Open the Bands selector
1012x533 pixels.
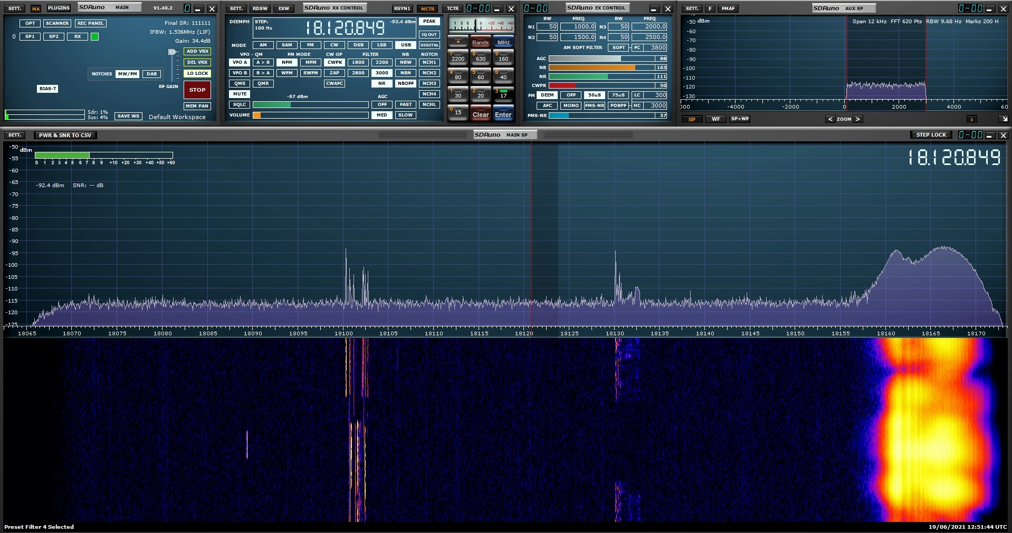480,42
